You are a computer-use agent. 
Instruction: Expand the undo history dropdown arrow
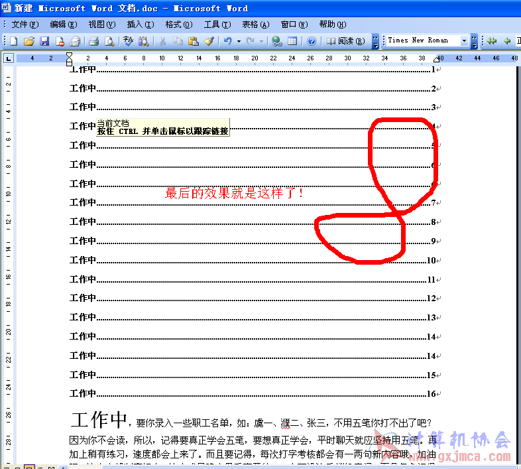point(239,42)
